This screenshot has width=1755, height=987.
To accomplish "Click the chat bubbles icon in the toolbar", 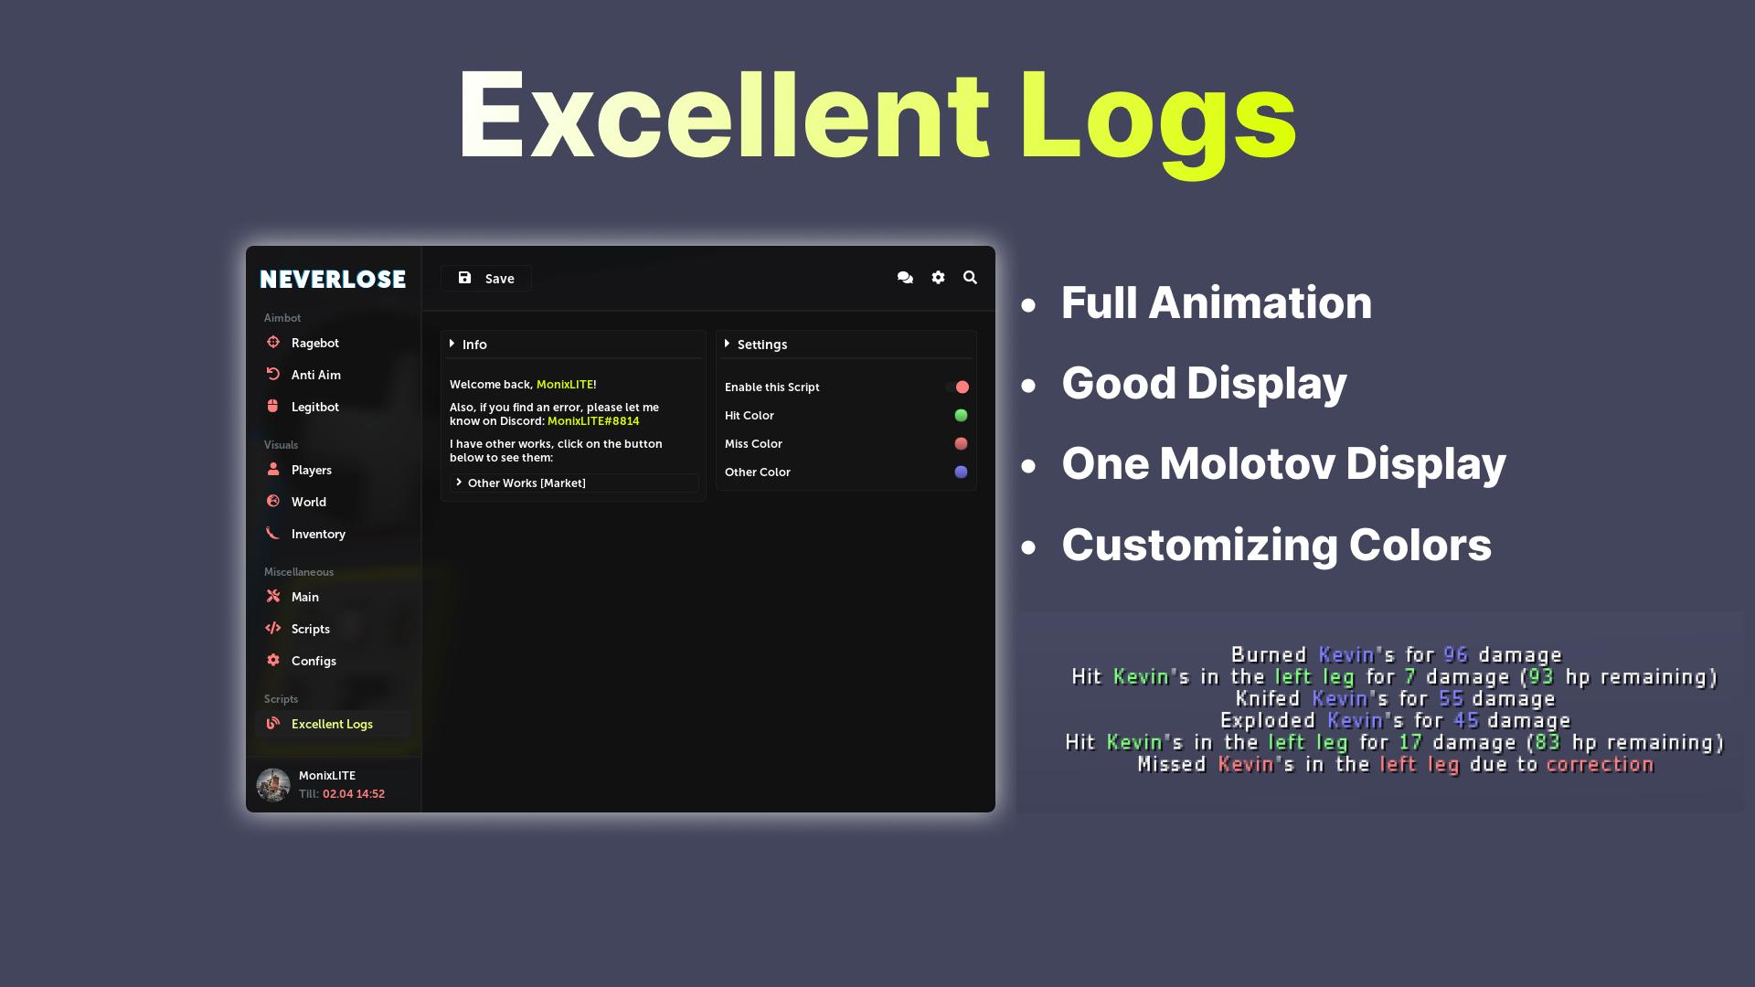I will tap(905, 278).
